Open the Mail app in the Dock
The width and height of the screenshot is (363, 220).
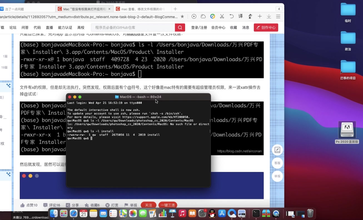pos(103,213)
